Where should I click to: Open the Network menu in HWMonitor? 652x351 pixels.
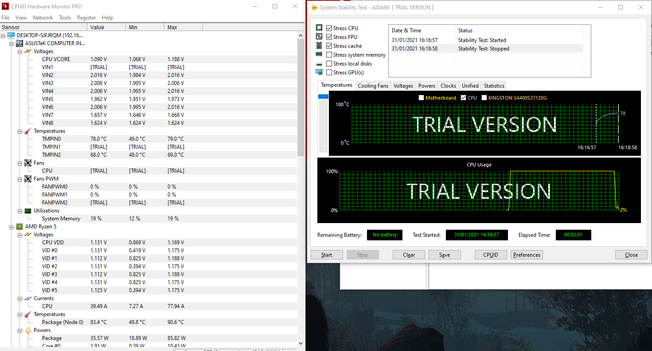(43, 18)
